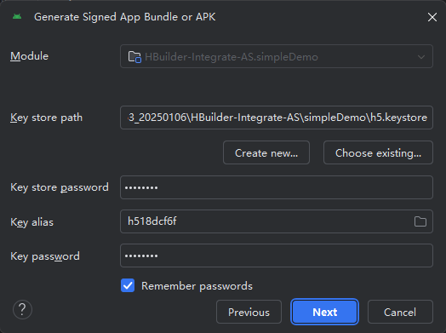Return to the Previous step

point(249,312)
